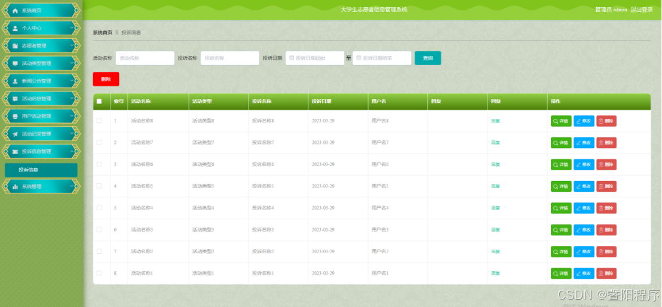The height and width of the screenshot is (307, 662).
Task: Expand the 新闻公告管理 menu chevron
Action: [x=72, y=81]
